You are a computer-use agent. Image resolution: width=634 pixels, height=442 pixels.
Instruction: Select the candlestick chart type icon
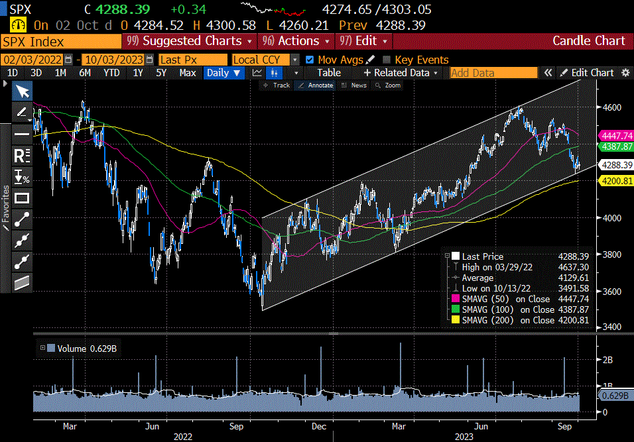tap(275, 73)
